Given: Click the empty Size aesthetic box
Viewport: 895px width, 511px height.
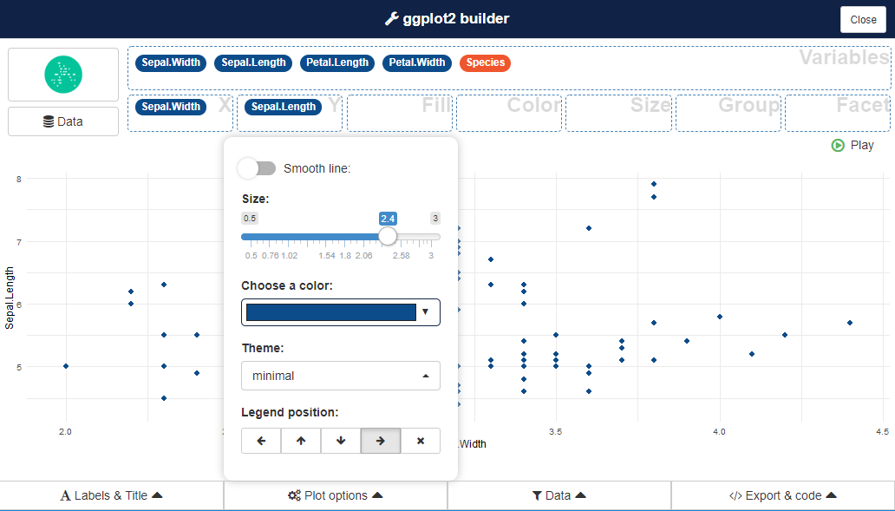Looking at the screenshot, I should [618, 113].
